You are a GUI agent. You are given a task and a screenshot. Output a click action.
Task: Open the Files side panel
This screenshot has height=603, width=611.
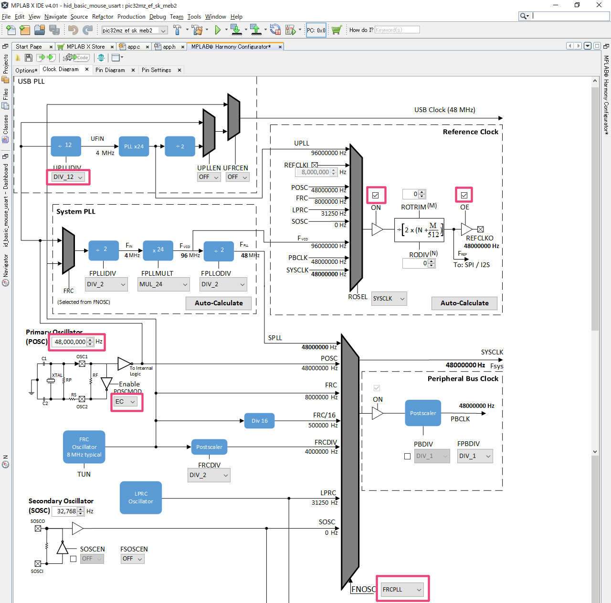click(x=5, y=98)
